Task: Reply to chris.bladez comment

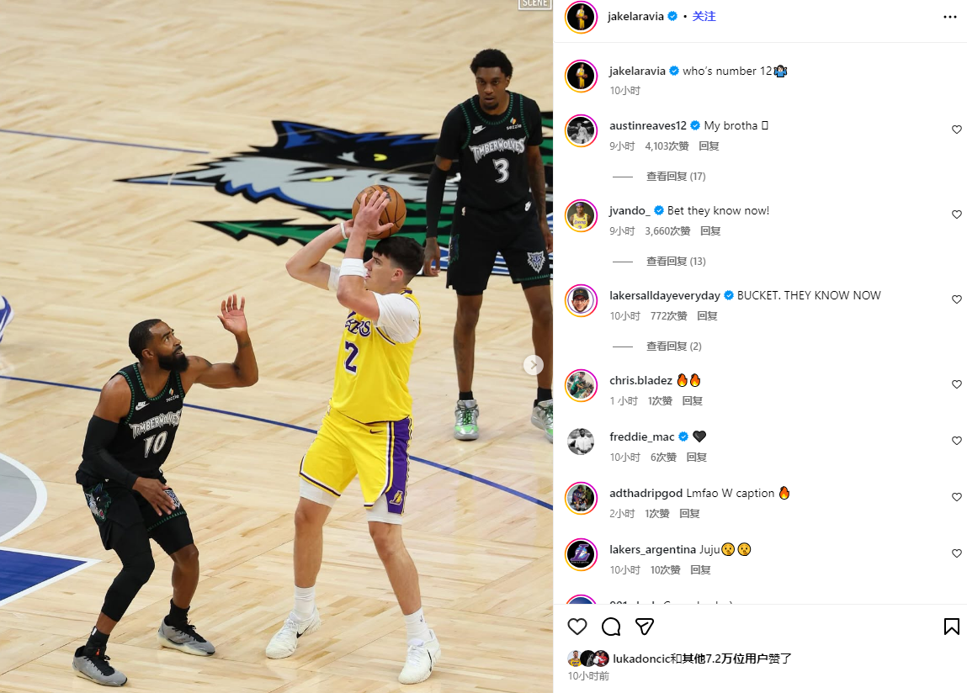Action: pos(693,401)
